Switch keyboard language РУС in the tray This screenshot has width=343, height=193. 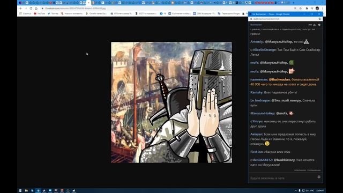(312, 191)
